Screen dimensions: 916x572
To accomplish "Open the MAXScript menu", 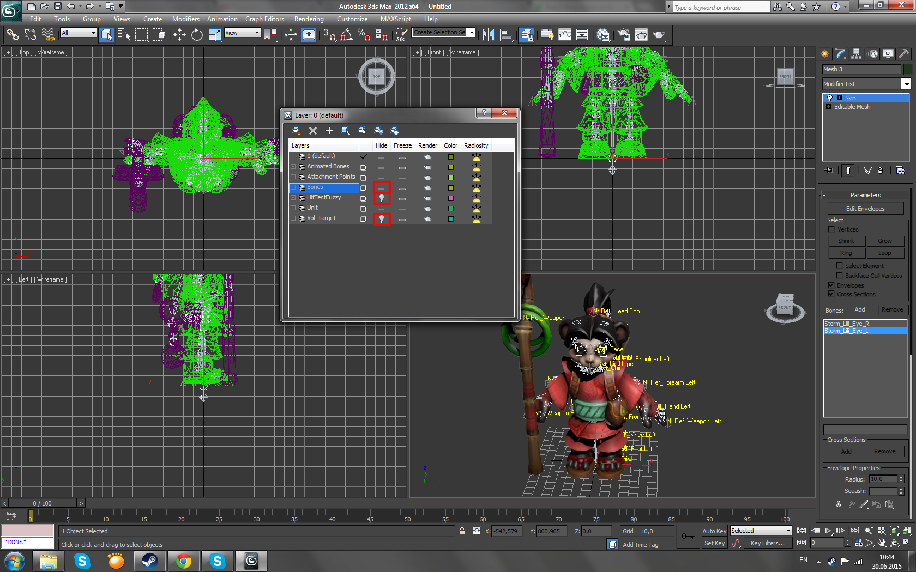I will (396, 19).
